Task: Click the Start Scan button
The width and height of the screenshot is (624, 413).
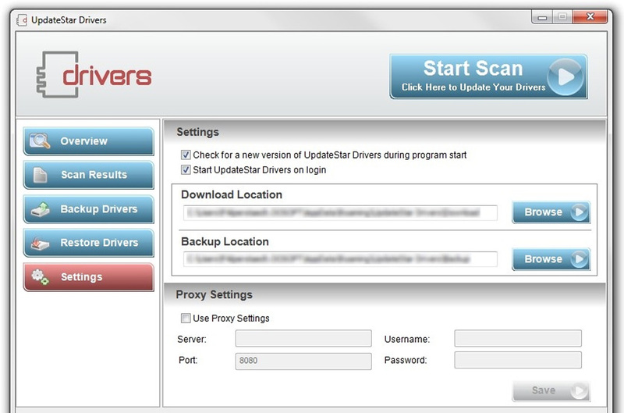Action: pyautogui.click(x=488, y=77)
